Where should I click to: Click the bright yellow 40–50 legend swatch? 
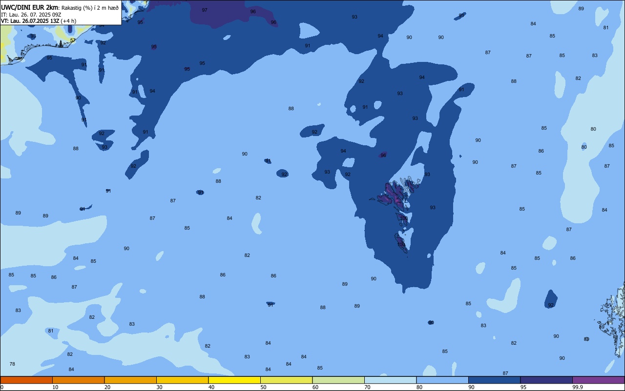click(x=234, y=380)
